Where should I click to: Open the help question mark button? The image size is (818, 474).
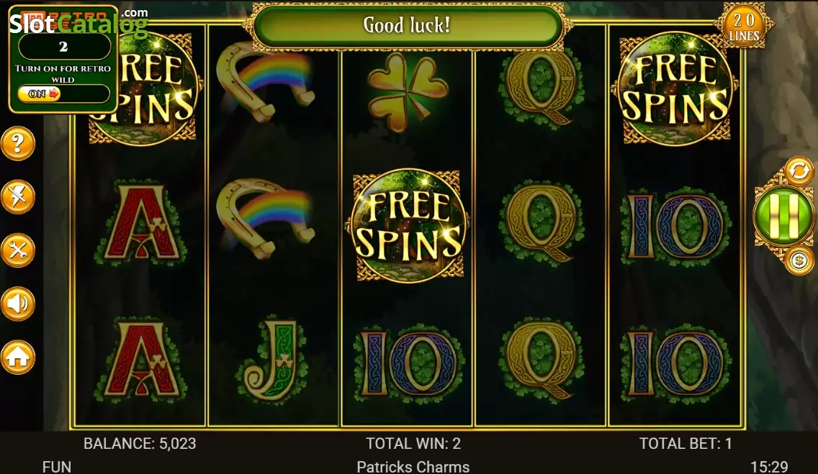(x=18, y=143)
